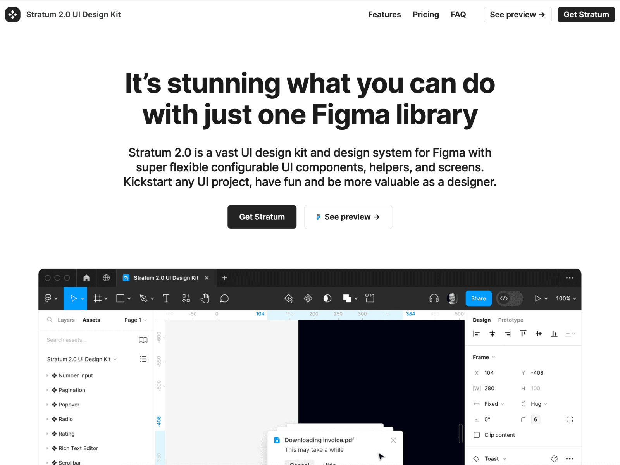The image size is (620, 465).
Task: Click the Create component icon
Action: click(308, 298)
